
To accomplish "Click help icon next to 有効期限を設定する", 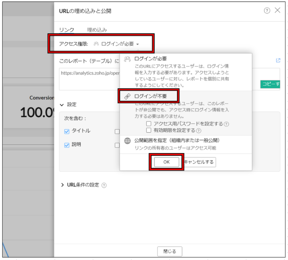I will tap(199, 131).
